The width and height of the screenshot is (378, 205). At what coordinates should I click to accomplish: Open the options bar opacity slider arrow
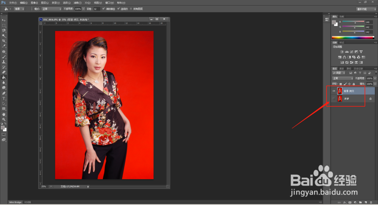(x=84, y=9)
